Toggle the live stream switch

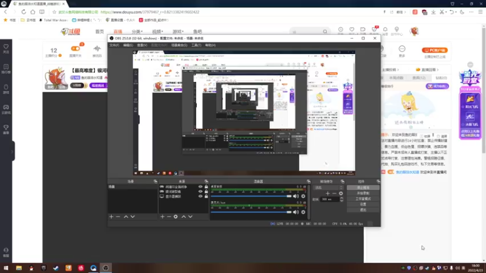[x=75, y=49]
